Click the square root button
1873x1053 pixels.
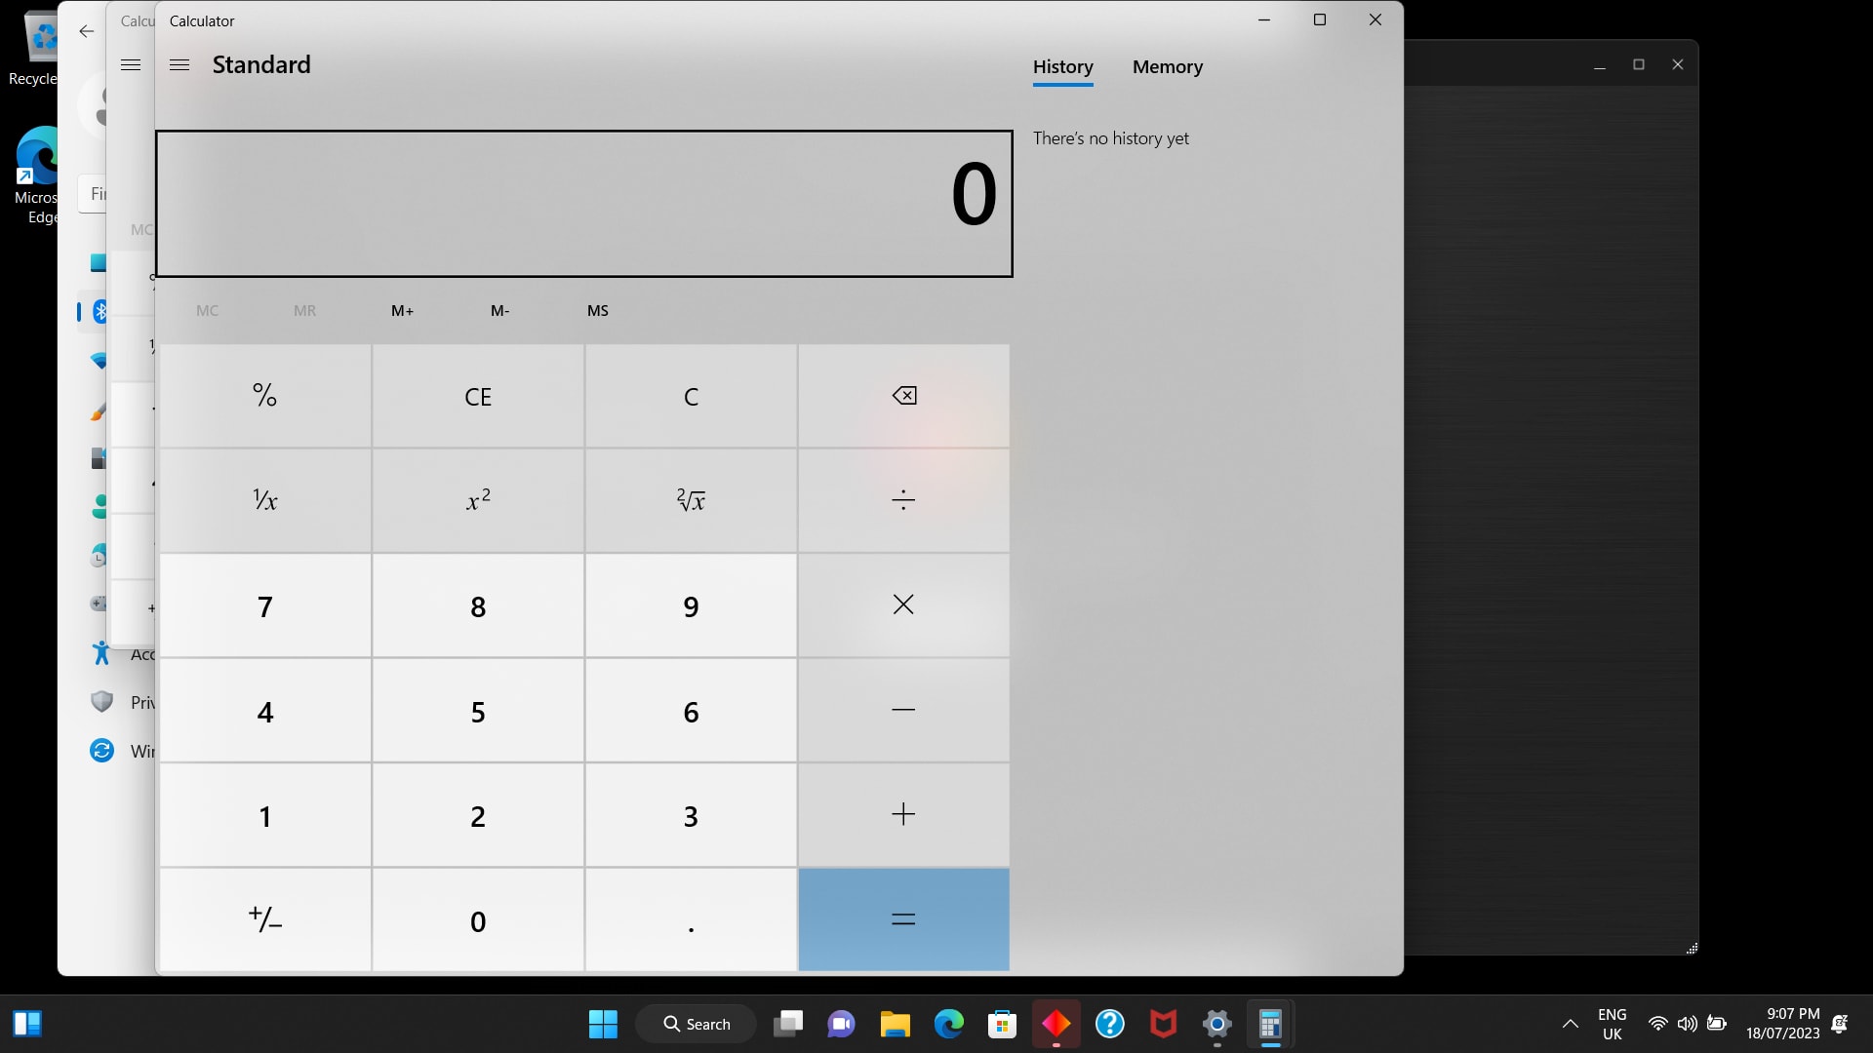coord(691,500)
